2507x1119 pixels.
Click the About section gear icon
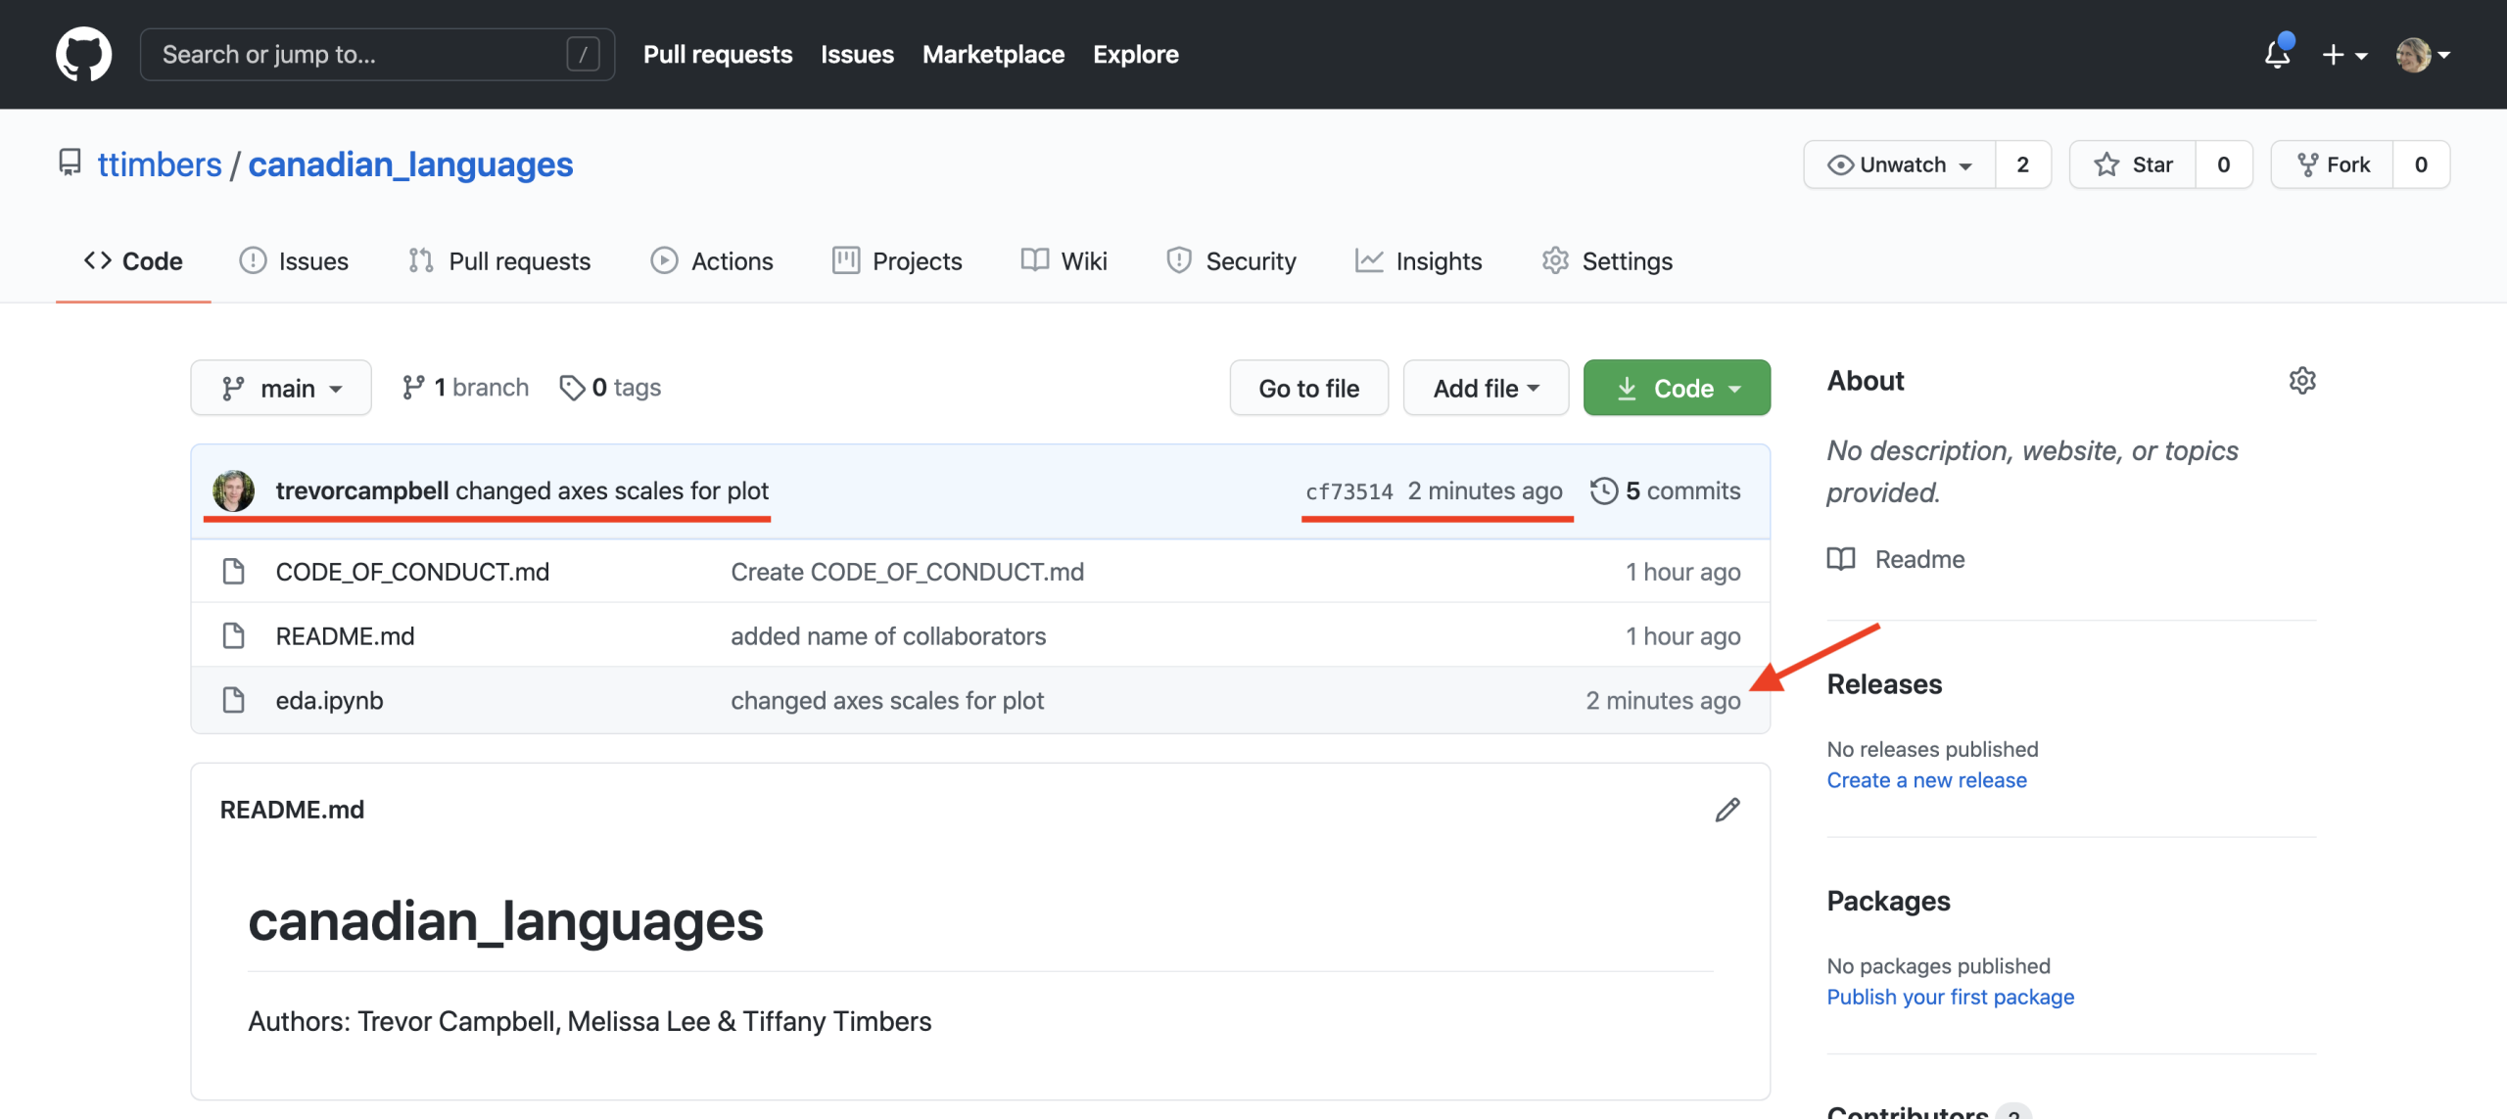click(2301, 380)
